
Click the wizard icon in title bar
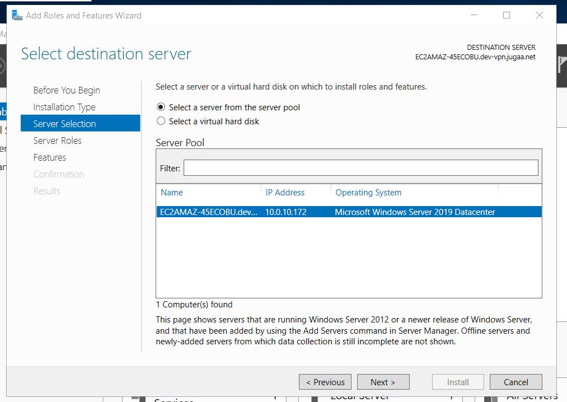pyautogui.click(x=17, y=15)
